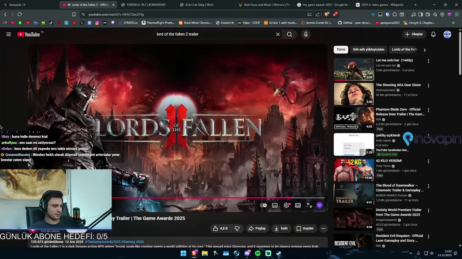Open the YouTube hamburger guide menu
Image resolution: width=462 pixels, height=259 pixels.
(9, 34)
